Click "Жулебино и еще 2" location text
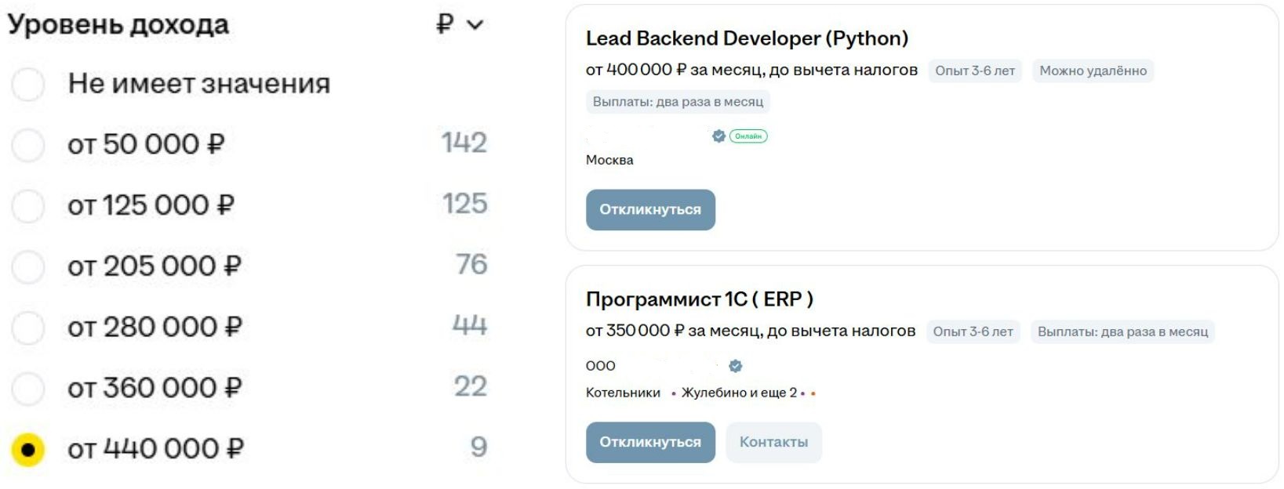Image resolution: width=1284 pixels, height=489 pixels. pyautogui.click(x=739, y=393)
